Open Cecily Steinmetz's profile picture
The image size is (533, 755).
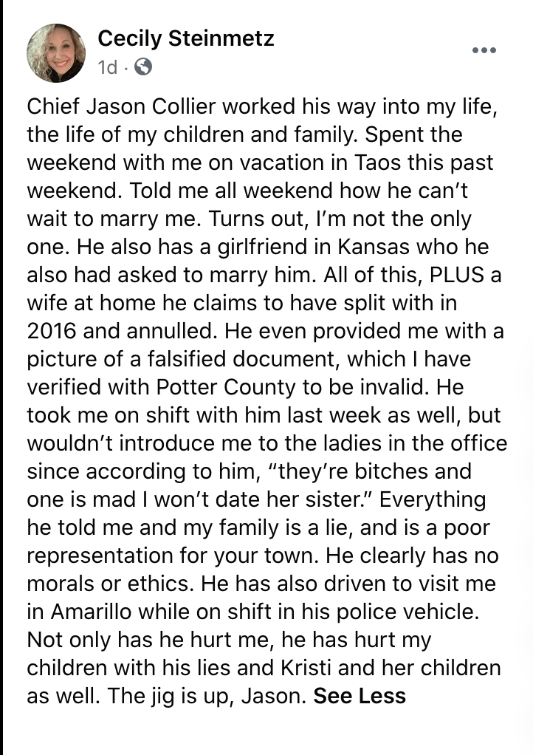coord(55,52)
